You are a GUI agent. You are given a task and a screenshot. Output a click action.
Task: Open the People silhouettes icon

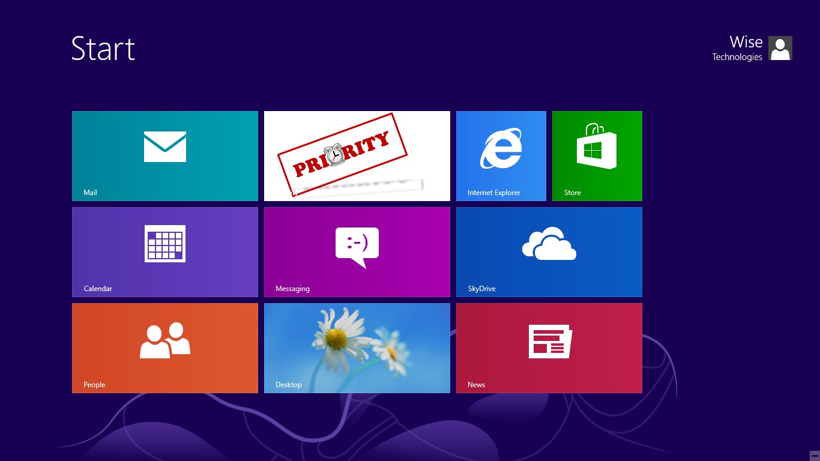[x=165, y=340]
